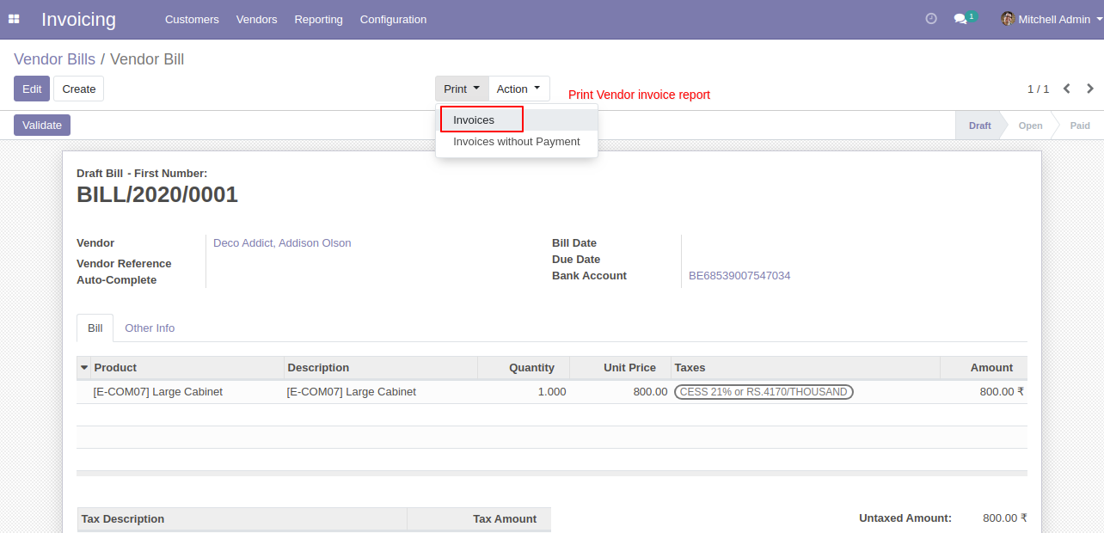Click the unit price 800.00
This screenshot has height=533, width=1104.
pos(650,391)
